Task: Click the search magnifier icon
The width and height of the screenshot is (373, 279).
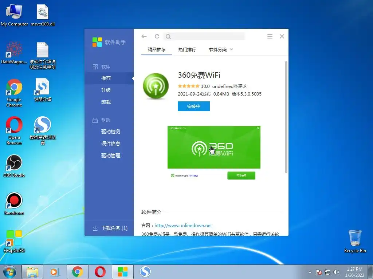Action: tap(168, 37)
